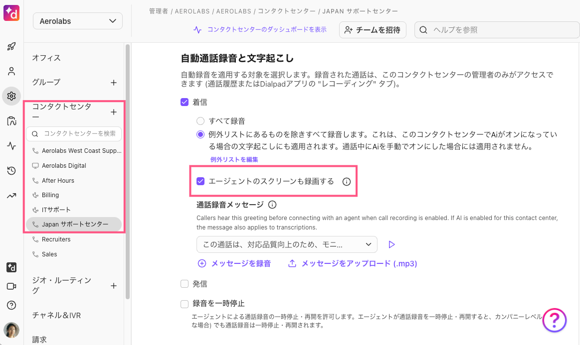Open the floating purple help bubble
Image resolution: width=580 pixels, height=345 pixels.
tap(554, 320)
